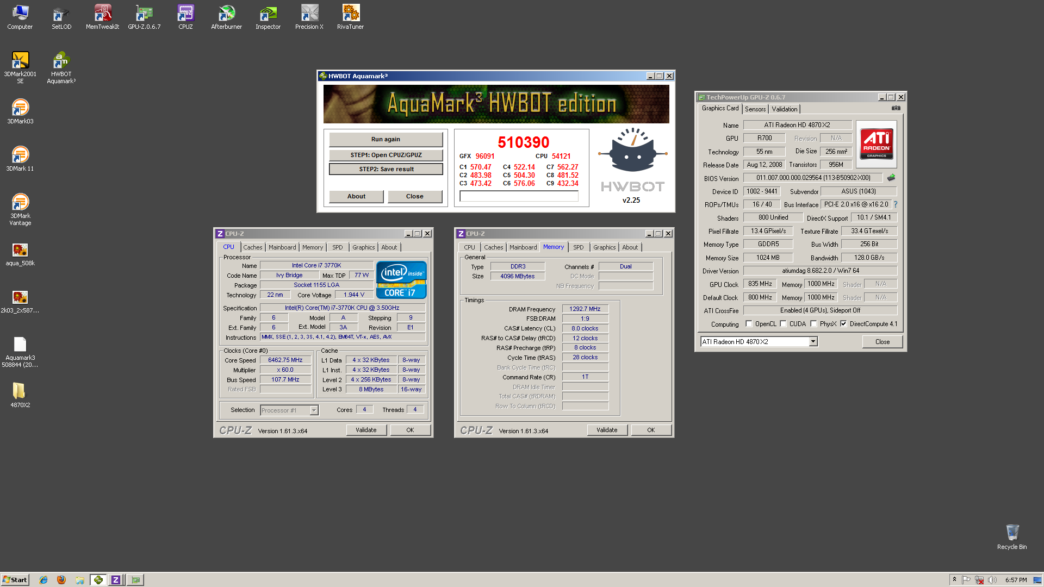Click the ATI Radeon logo in GPU-Z
This screenshot has height=587, width=1044.
pyautogui.click(x=877, y=144)
